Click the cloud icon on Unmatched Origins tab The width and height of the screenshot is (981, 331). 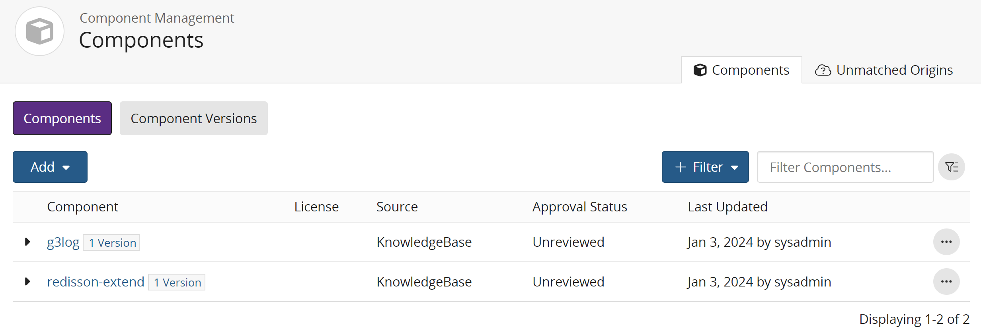tap(823, 70)
